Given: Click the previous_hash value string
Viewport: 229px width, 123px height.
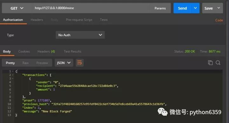Looking at the screenshot, I should [x=108, y=104].
